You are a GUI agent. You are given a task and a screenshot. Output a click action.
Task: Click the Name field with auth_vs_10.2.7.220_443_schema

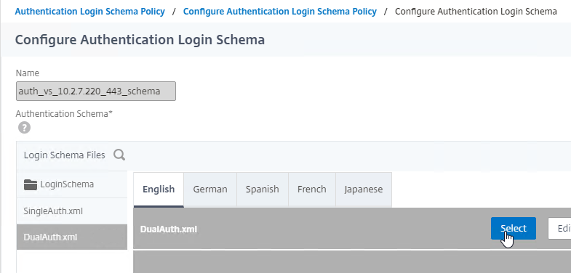(96, 91)
